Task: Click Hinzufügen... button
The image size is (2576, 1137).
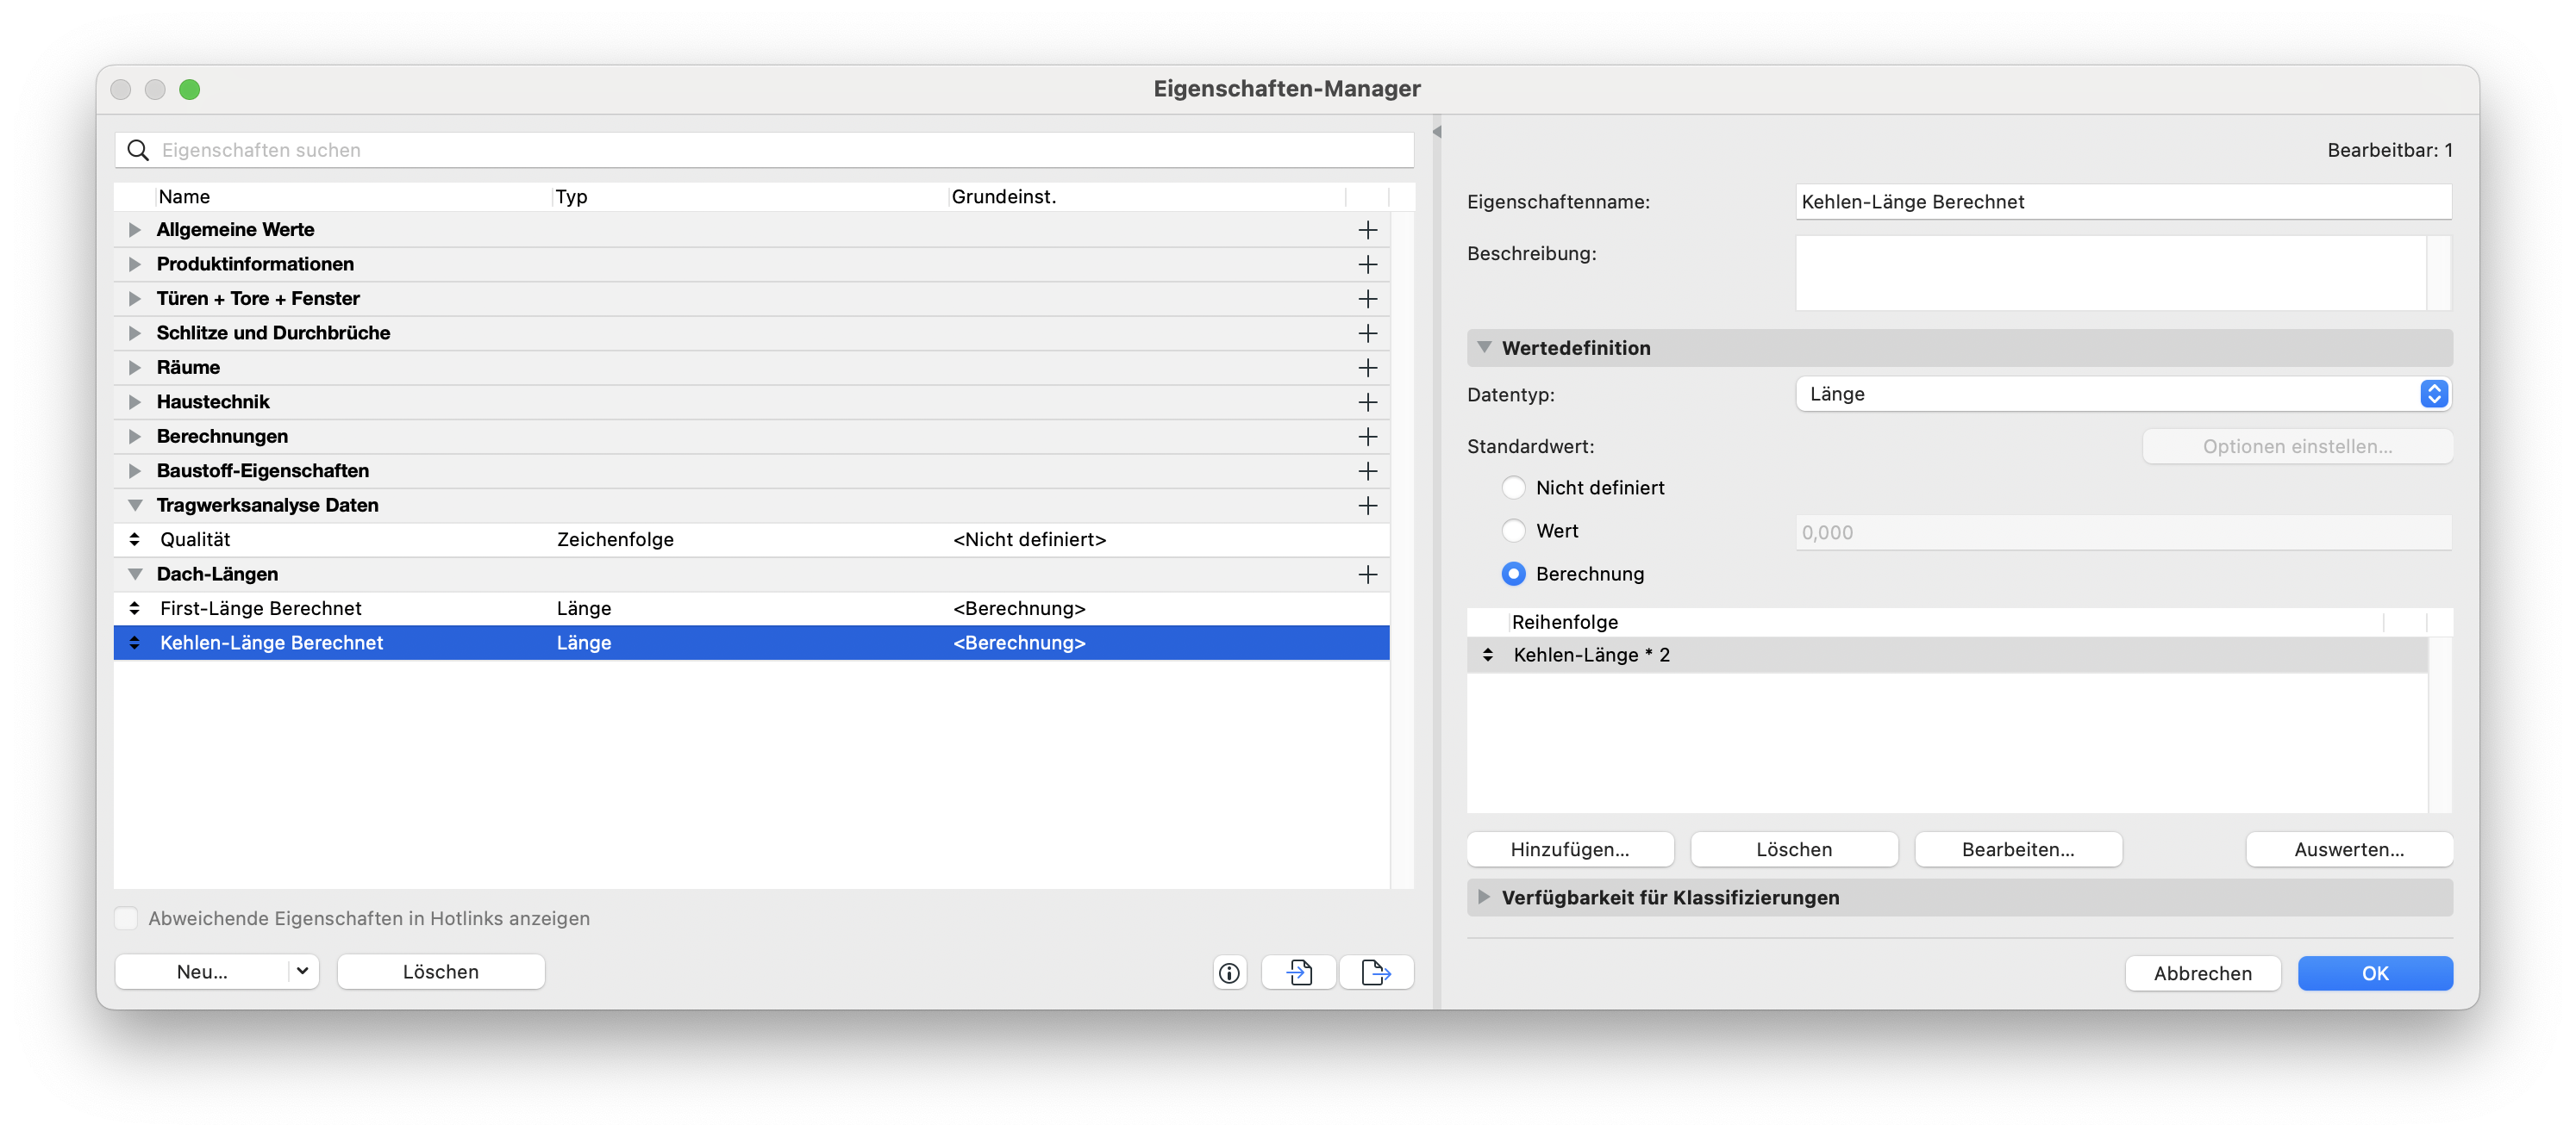Action: coord(1570,849)
